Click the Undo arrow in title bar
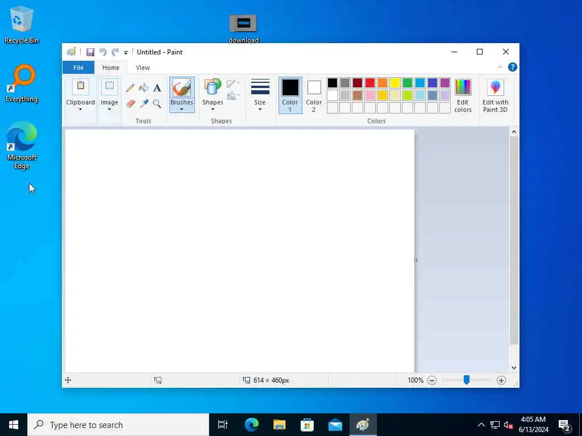 [x=103, y=52]
